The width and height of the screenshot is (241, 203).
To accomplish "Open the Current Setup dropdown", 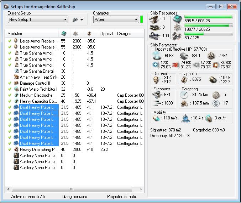I will pyautogui.click(x=38, y=19).
